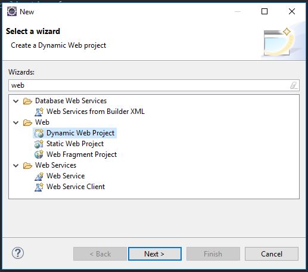Select Web Service Client entry
Viewport: 308px width, 272px height.
(76, 187)
